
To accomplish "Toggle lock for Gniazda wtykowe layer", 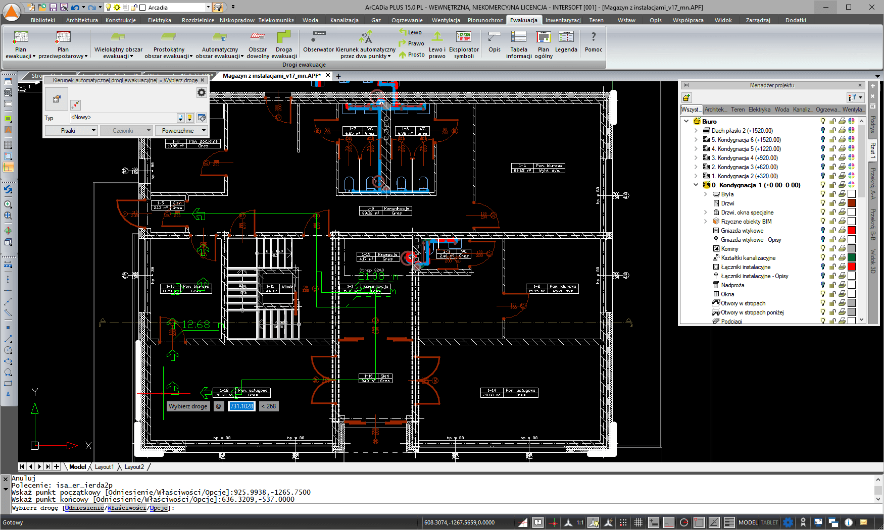I will 832,231.
